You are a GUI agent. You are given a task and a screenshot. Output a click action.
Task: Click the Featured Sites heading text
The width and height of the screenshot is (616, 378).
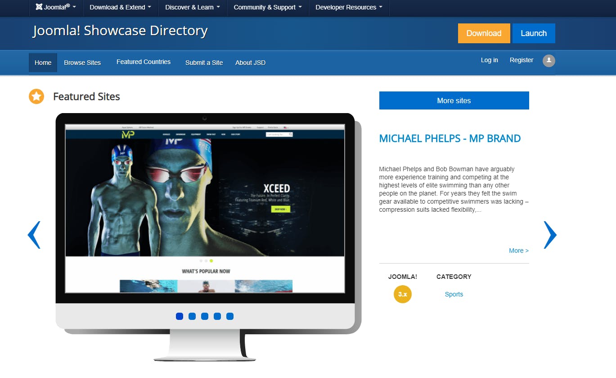pyautogui.click(x=86, y=96)
